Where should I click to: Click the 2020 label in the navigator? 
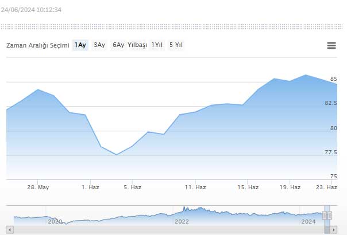coord(55,221)
